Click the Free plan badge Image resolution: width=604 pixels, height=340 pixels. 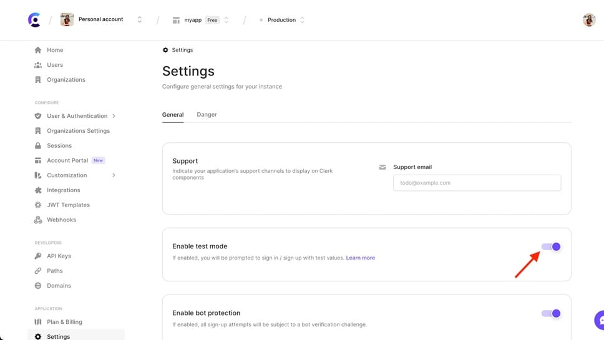212,20
